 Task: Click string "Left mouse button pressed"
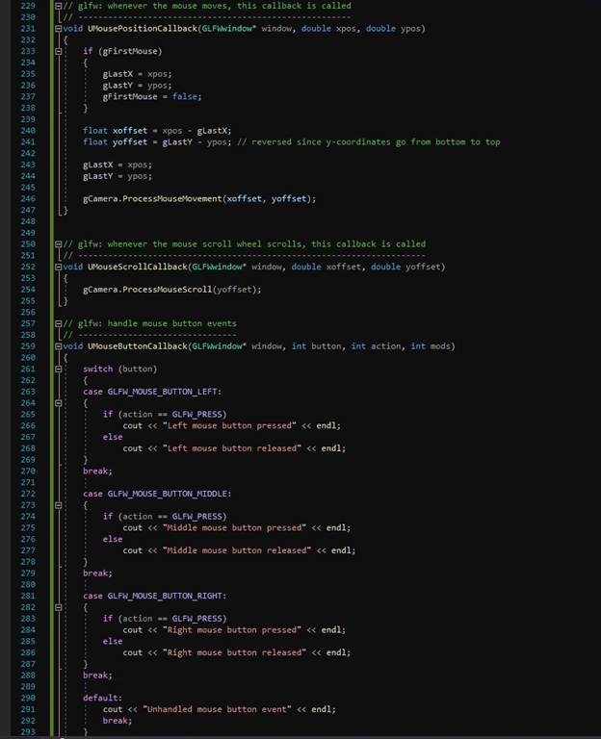point(229,425)
